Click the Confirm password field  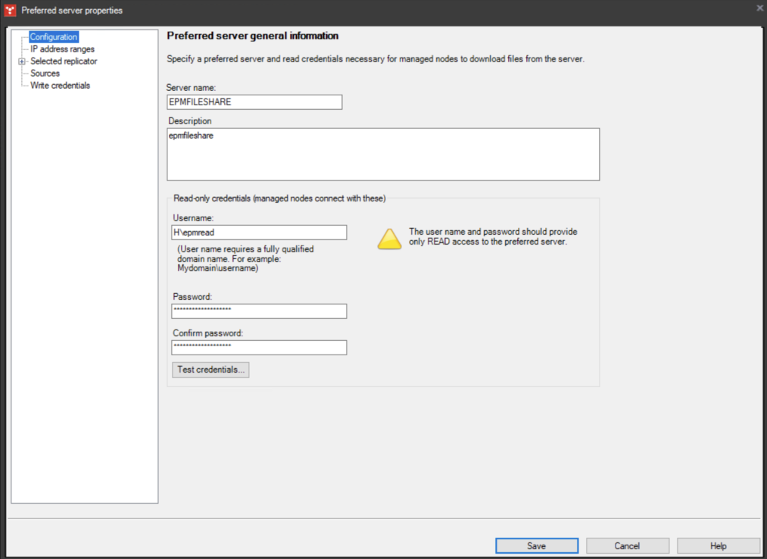[258, 347]
